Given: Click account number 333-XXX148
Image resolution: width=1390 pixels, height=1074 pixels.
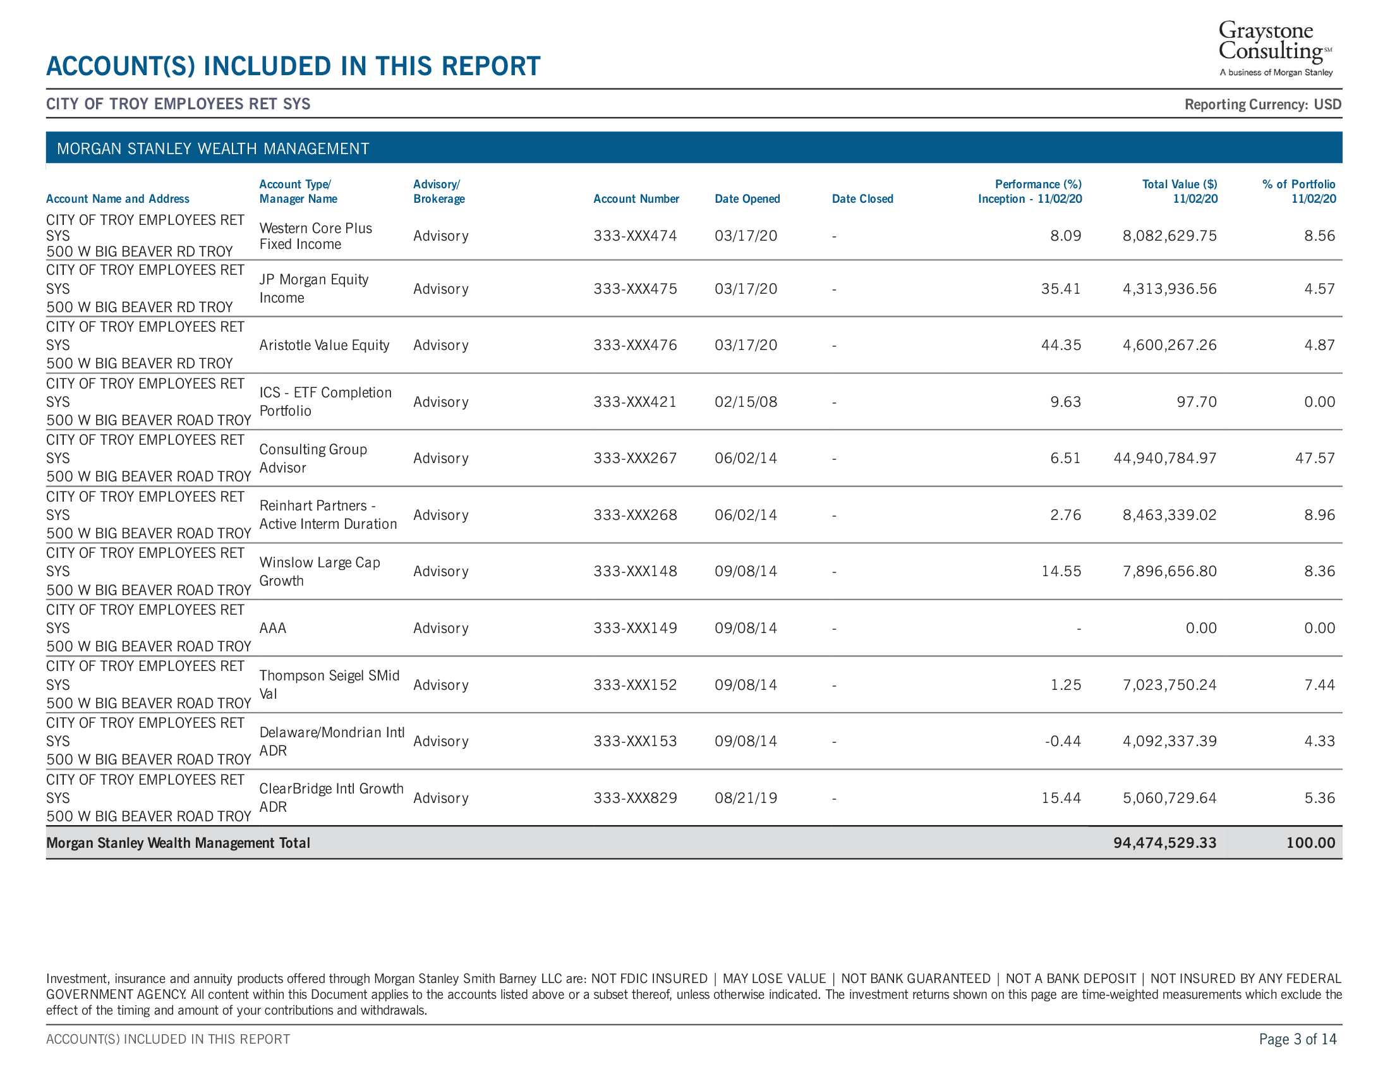Looking at the screenshot, I should coord(635,571).
